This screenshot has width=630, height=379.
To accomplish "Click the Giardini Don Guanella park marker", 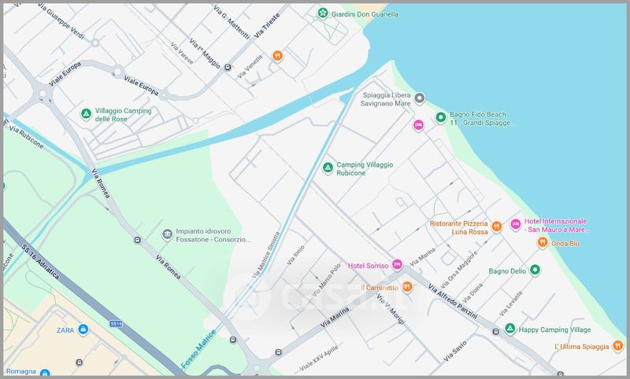I will click(x=322, y=13).
